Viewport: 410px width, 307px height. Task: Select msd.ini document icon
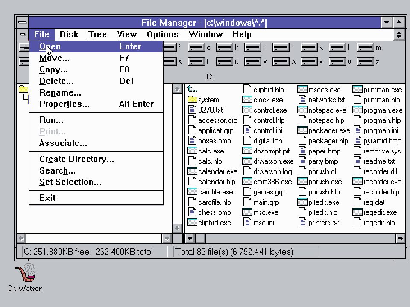[247, 223]
